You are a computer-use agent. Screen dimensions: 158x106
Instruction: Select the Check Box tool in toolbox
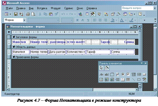(128, 74)
